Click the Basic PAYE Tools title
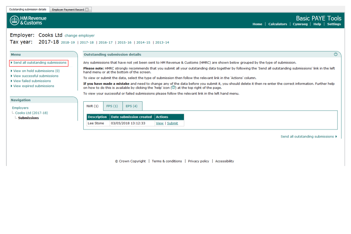Viewport: 351px width, 234px height. (318, 18)
